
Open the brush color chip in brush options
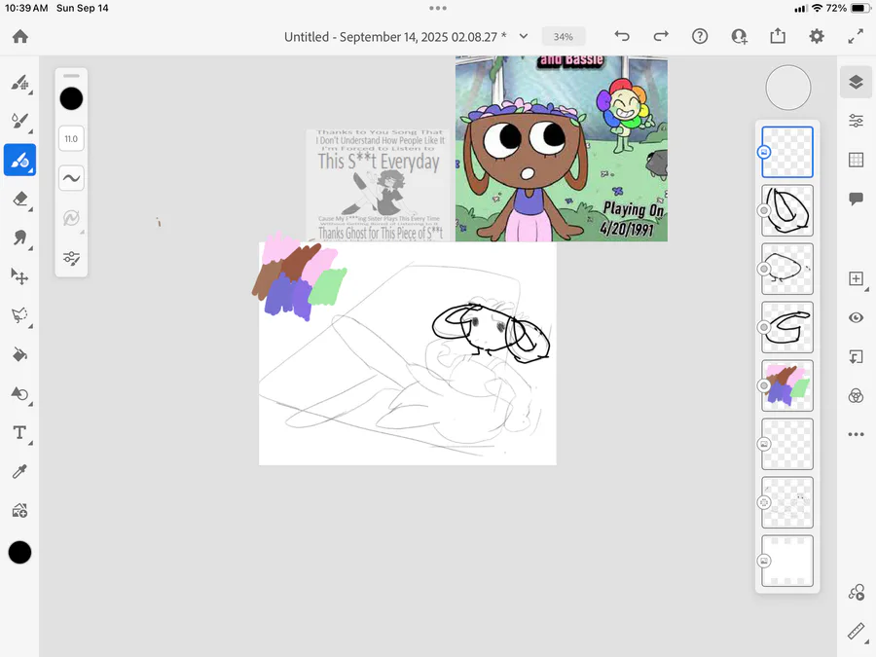pyautogui.click(x=71, y=99)
